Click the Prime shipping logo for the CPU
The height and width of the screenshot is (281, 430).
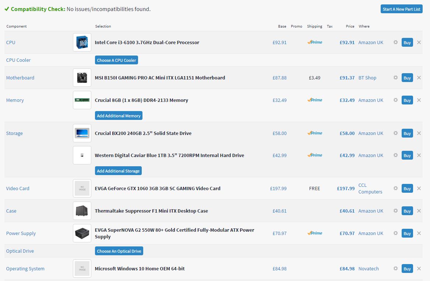click(315, 42)
